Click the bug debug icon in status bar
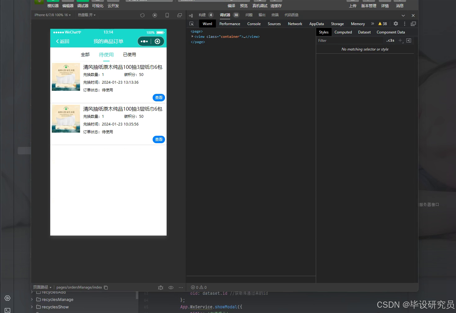The width and height of the screenshot is (456, 313). click(x=160, y=288)
